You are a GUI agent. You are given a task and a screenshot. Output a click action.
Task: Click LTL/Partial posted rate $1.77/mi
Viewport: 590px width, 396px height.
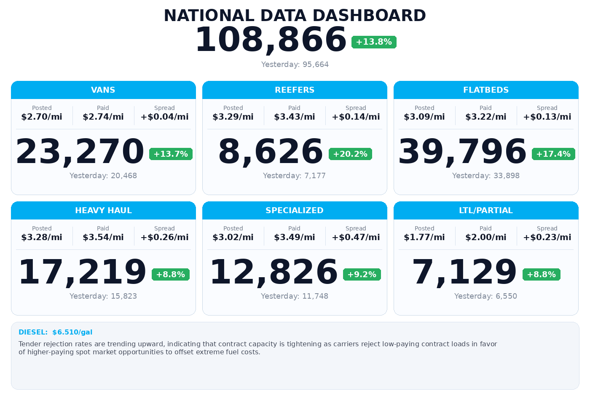click(424, 238)
